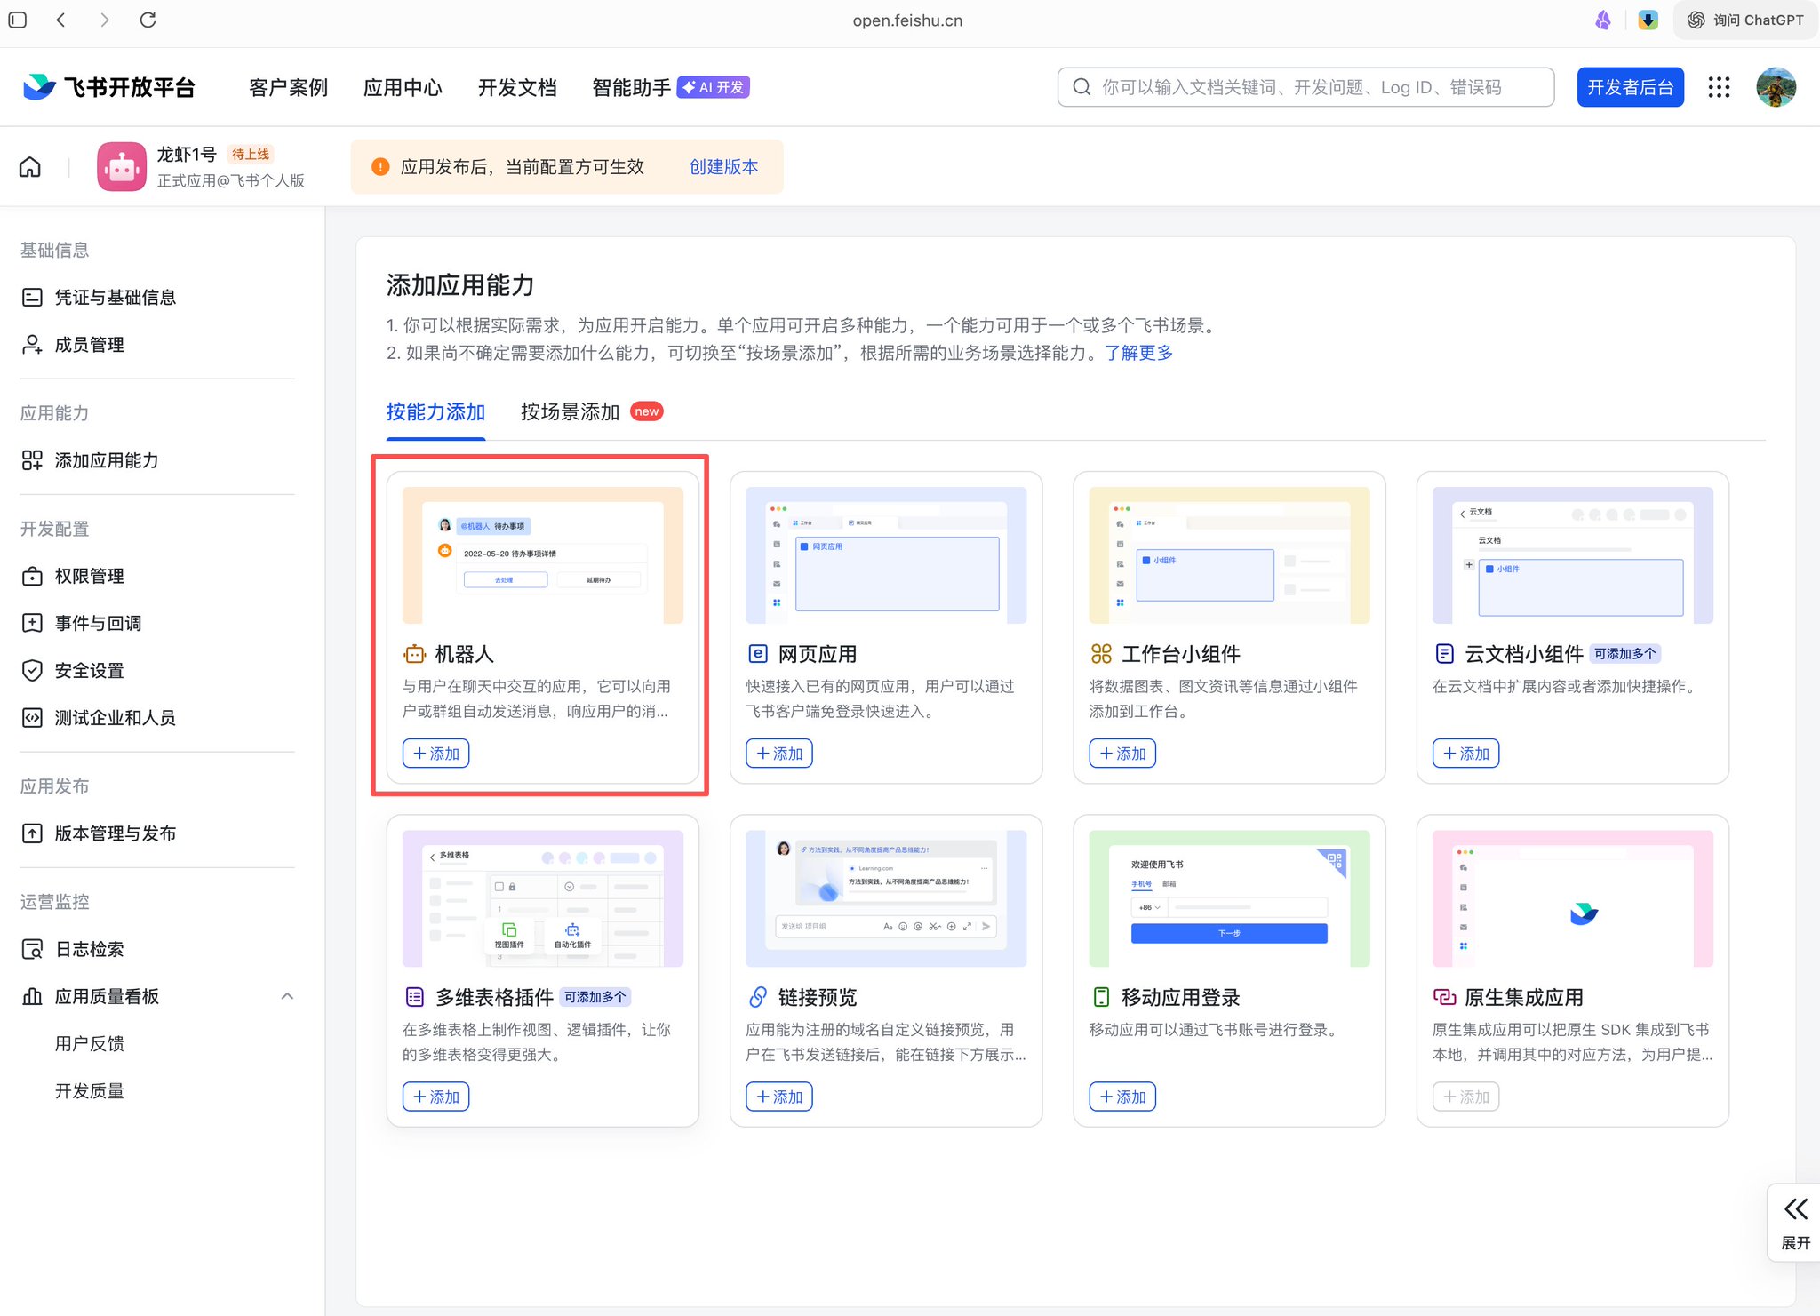Click the orange warning icon in notice banner
This screenshot has height=1316, width=1820.
(380, 167)
